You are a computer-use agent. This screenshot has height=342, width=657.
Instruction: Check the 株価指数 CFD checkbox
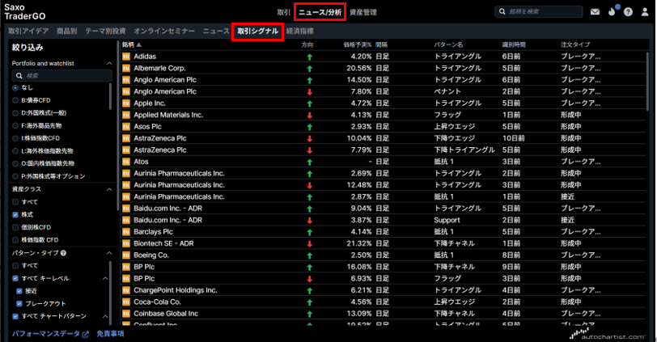click(15, 240)
